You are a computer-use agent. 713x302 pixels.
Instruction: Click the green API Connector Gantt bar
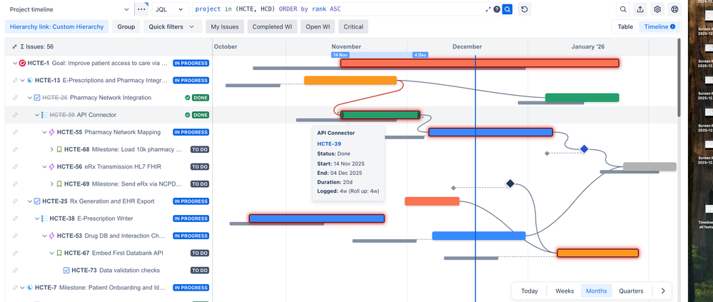pyautogui.click(x=380, y=115)
